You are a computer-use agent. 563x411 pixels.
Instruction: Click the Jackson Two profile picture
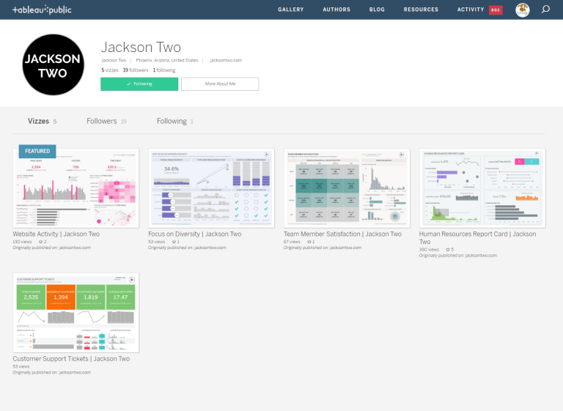click(x=53, y=64)
